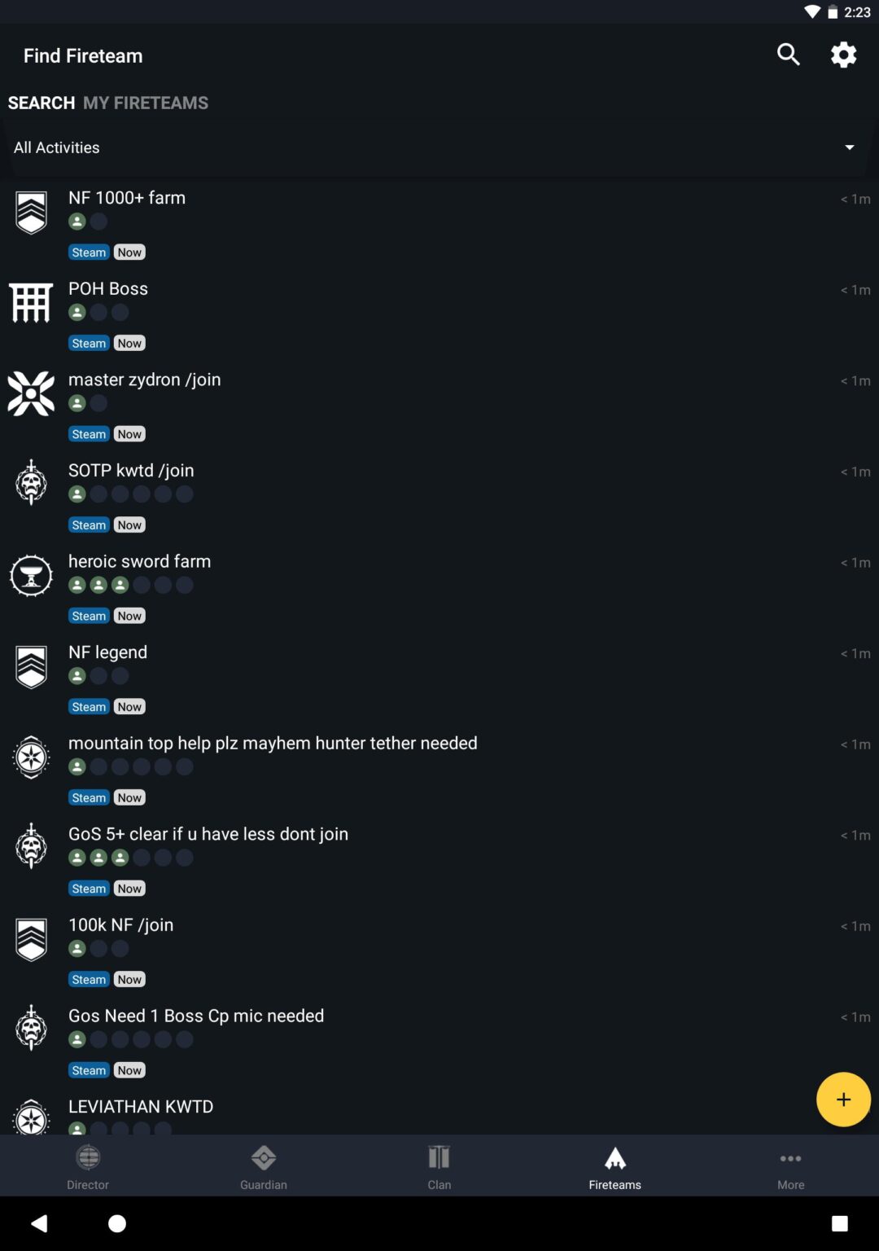Select the POH Boss dungeon icon
879x1251 pixels.
pyautogui.click(x=31, y=303)
